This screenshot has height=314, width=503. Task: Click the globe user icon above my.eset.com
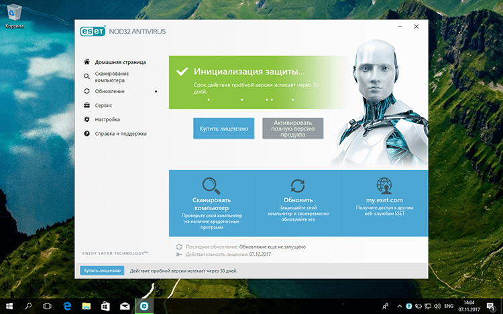click(x=384, y=185)
